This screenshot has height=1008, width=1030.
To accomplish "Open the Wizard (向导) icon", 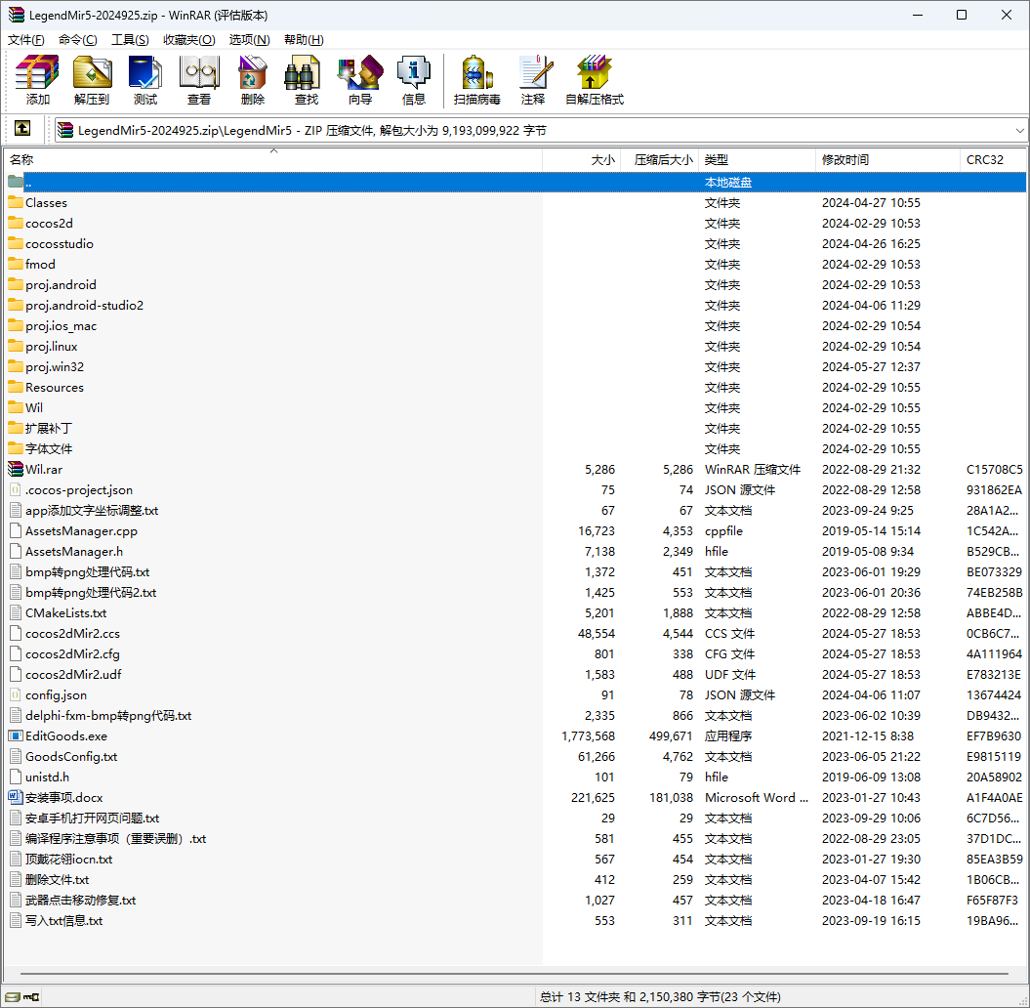I will 360,72.
